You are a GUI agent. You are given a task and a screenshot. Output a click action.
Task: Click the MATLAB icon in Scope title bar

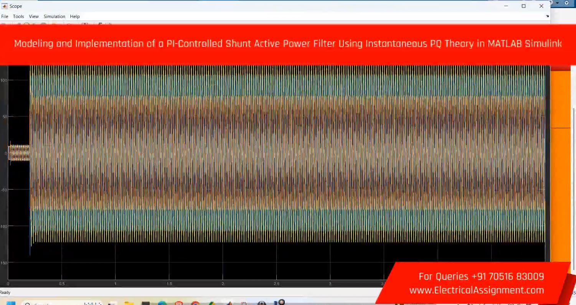[5, 6]
